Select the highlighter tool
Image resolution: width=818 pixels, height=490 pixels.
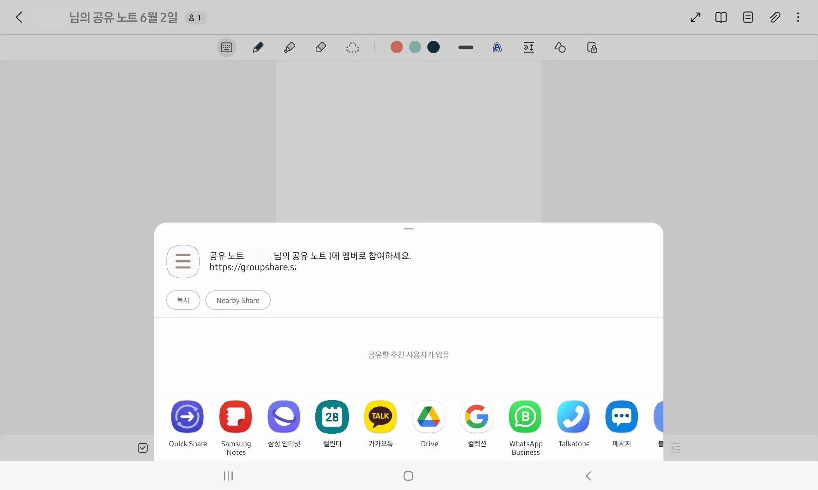click(289, 47)
